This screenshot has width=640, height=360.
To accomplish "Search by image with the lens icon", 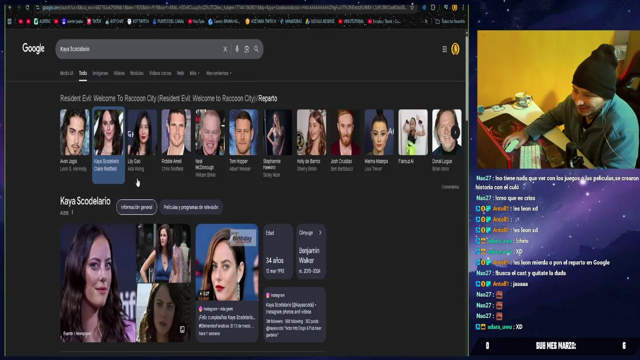I will [246, 49].
